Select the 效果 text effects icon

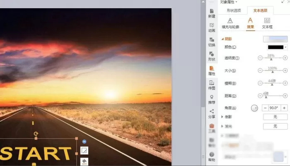(250, 23)
